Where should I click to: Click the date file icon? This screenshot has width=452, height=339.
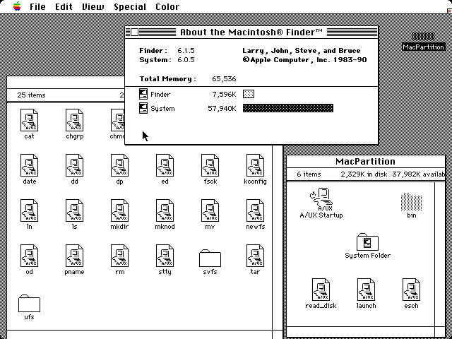click(x=29, y=165)
